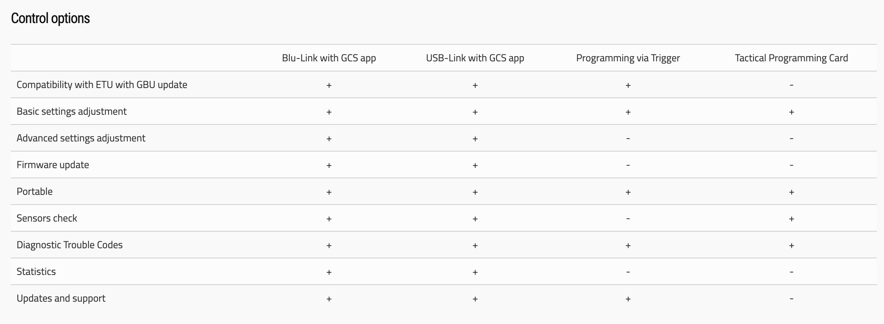This screenshot has height=324, width=884.
Task: Click the plus for Trigger Updates and support
Action: tap(628, 299)
